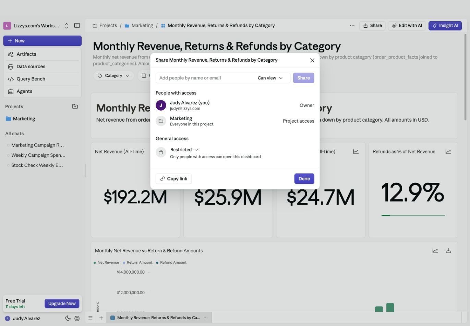Viewport: 470px width, 326px height.
Task: Download Monthly Net Revenue chart
Action: (448, 251)
